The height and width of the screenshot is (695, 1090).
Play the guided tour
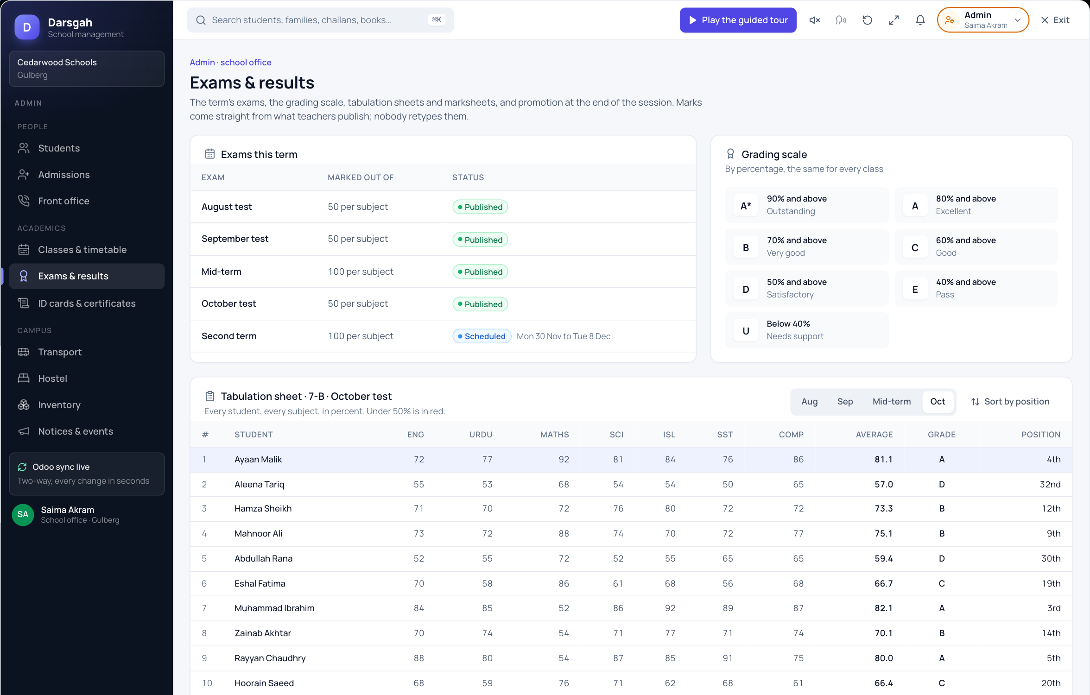[x=738, y=20]
